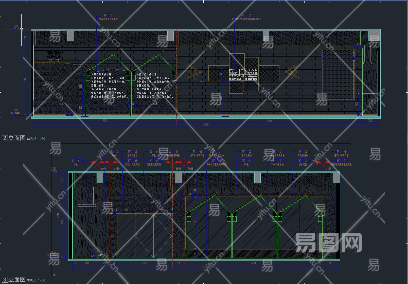Click the '2 立面图' drawing title
The image size is (408, 284).
pos(14,138)
